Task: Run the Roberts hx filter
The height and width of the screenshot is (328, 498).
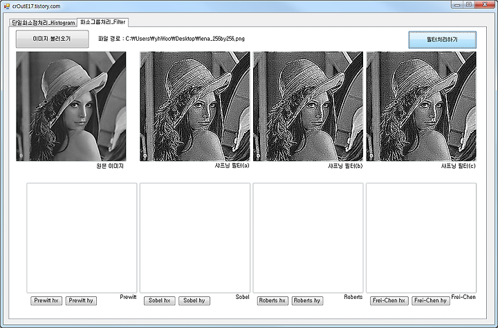Action: click(273, 300)
